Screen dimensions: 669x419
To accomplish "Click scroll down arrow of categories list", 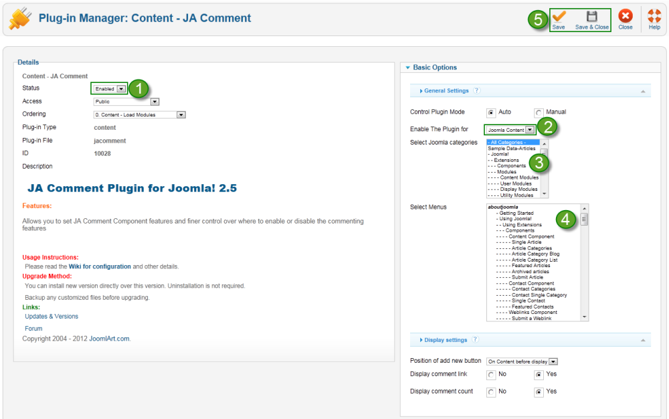I will 544,194.
